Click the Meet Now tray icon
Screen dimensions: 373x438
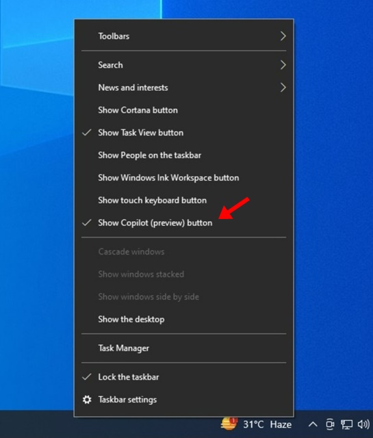tap(331, 424)
